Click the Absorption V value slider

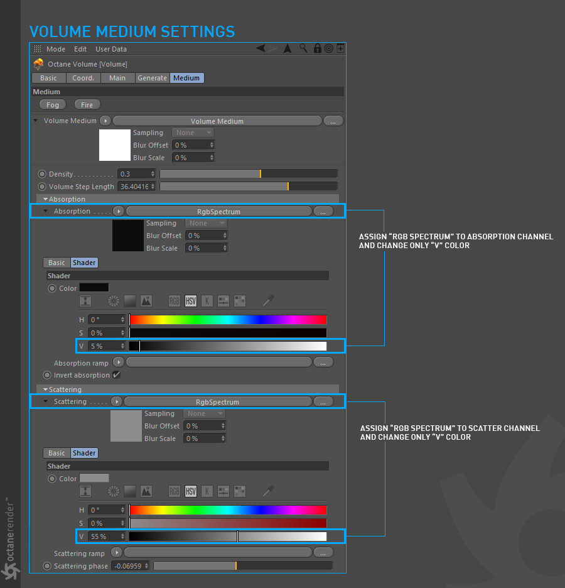228,346
